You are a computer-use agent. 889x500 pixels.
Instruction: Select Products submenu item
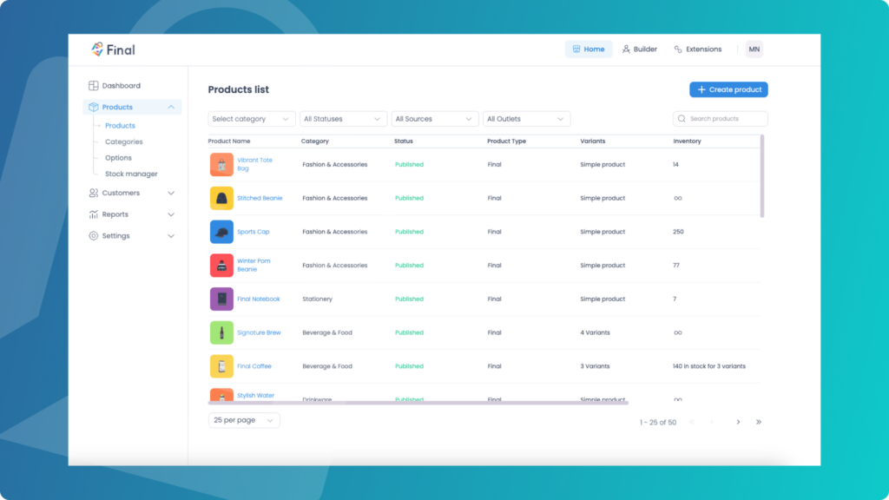[120, 126]
